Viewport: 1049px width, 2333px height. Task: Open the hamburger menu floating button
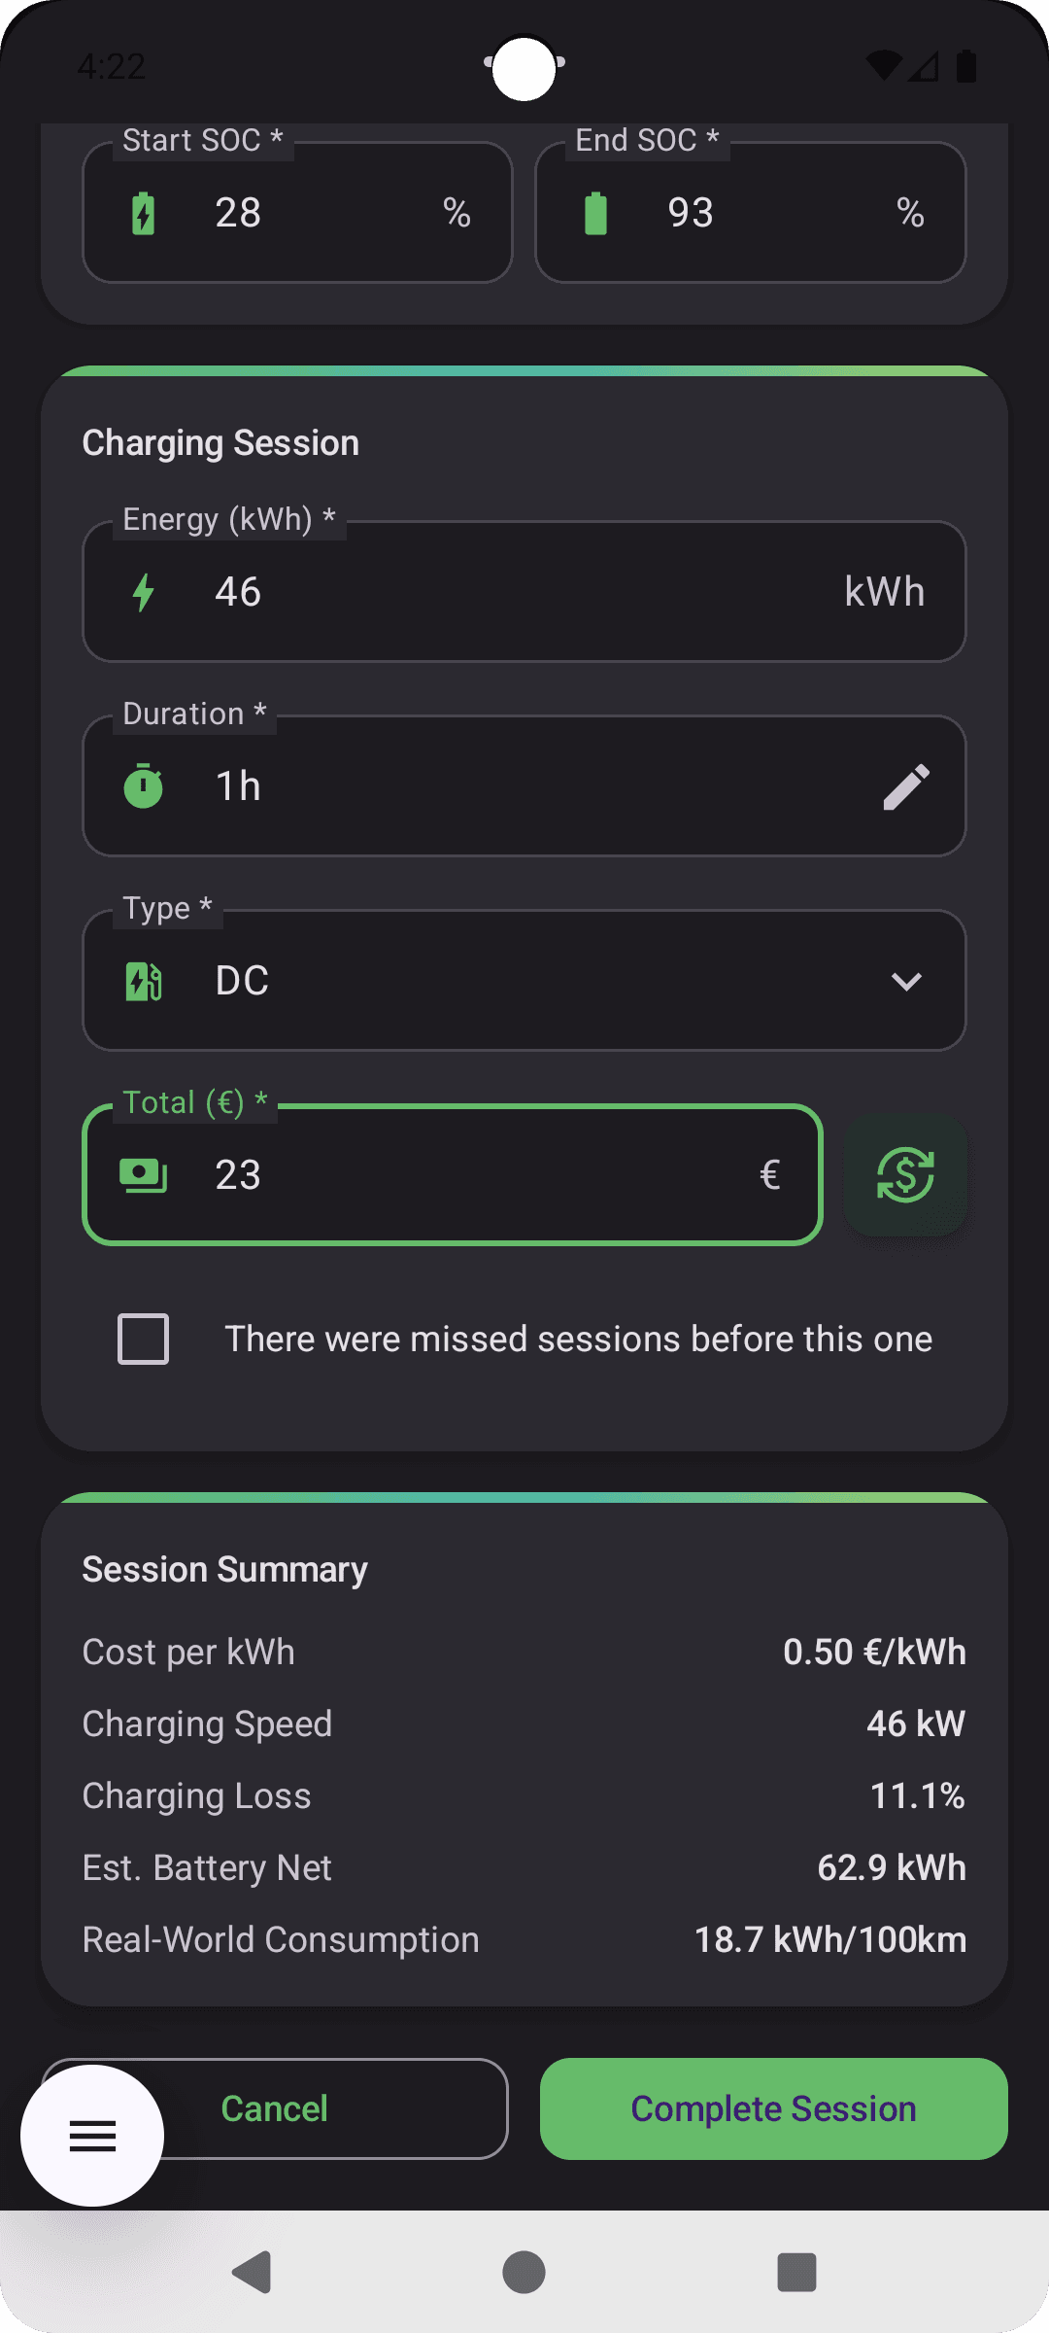point(92,2136)
